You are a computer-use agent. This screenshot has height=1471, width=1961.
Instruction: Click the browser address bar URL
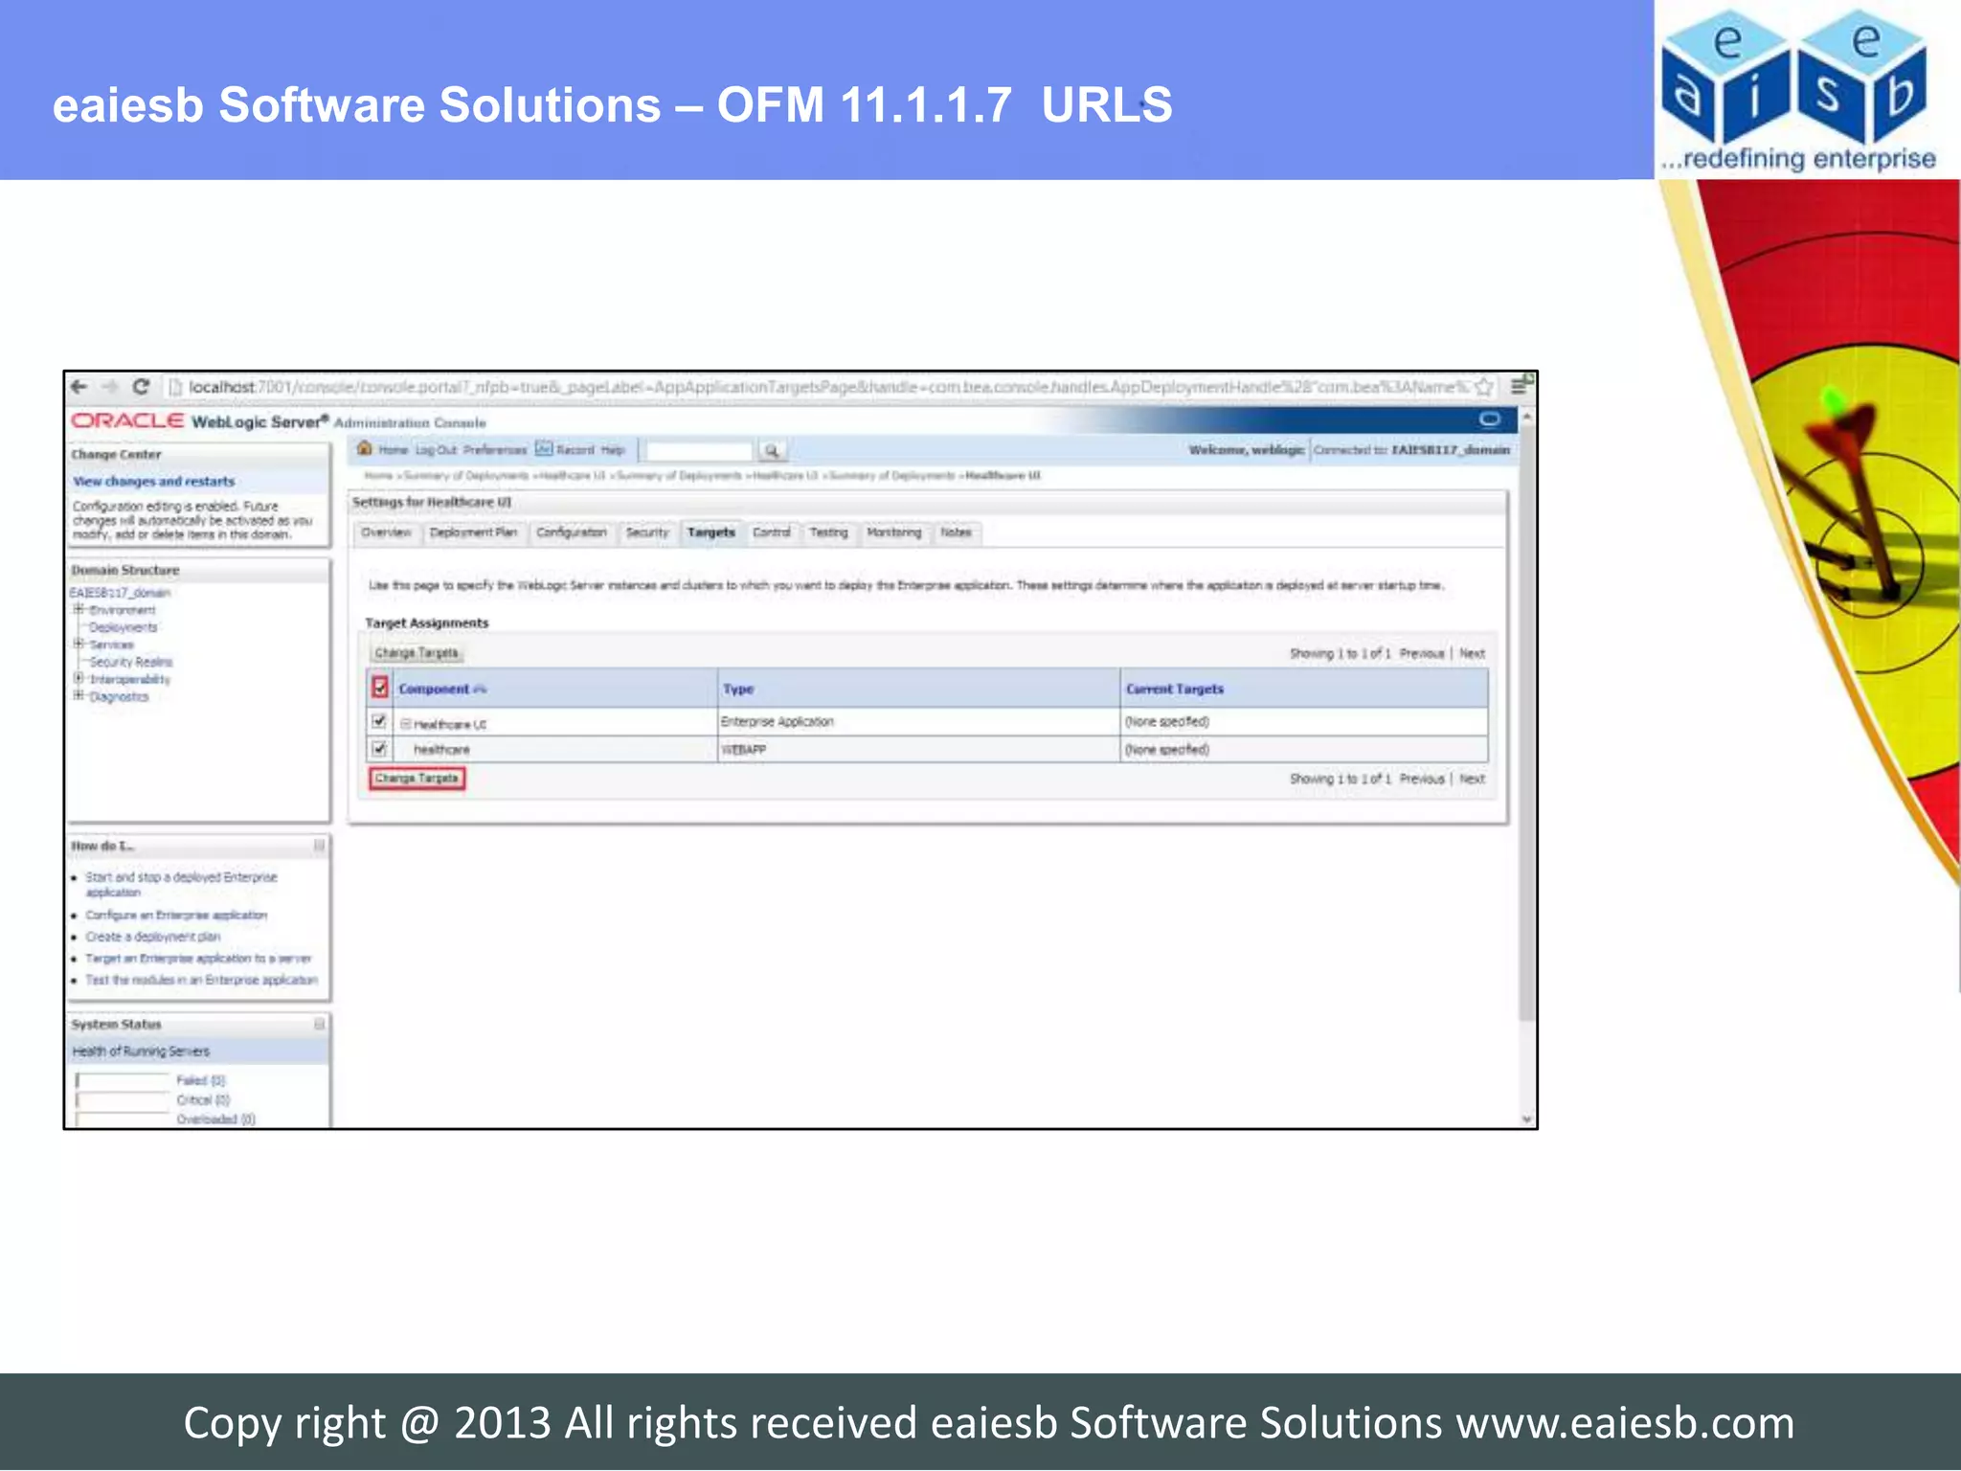pyautogui.click(x=828, y=387)
